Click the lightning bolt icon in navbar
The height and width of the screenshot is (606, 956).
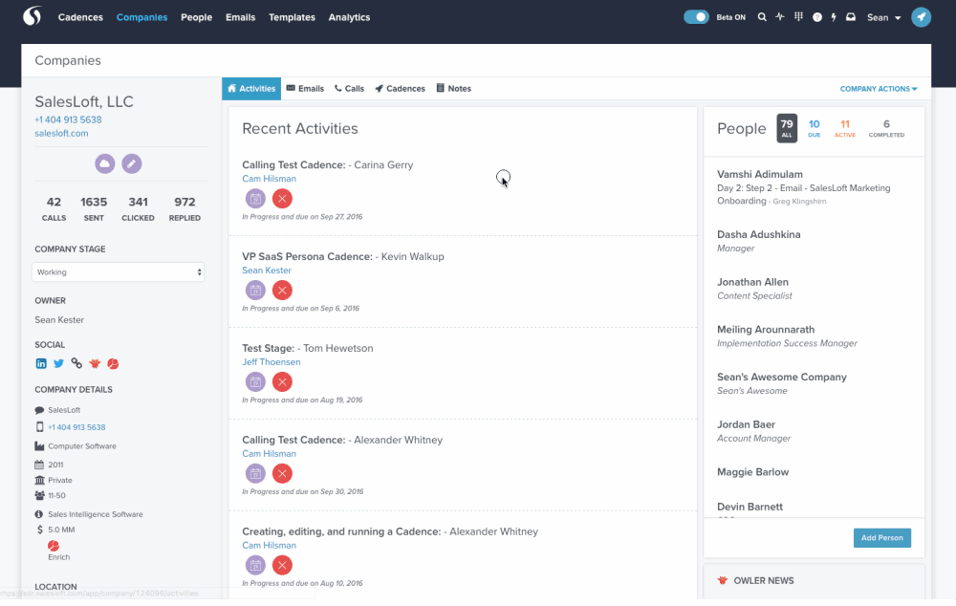[x=834, y=17]
